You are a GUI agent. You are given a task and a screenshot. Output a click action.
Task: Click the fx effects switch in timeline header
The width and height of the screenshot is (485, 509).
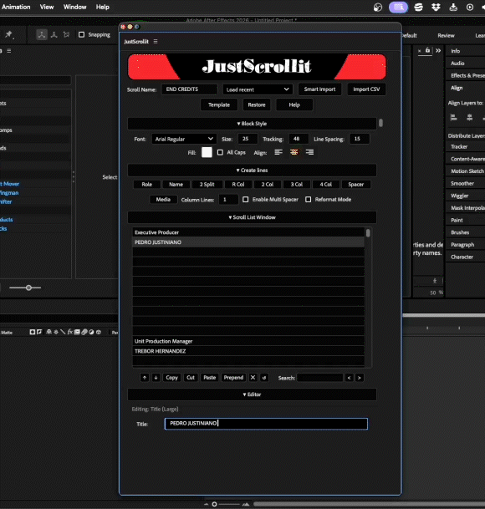(x=70, y=332)
